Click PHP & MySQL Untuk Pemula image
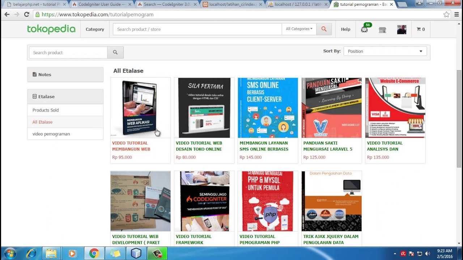 tap(268, 201)
